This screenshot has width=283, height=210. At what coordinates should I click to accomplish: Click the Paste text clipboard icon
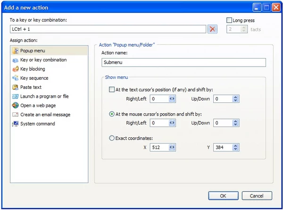tap(16, 87)
